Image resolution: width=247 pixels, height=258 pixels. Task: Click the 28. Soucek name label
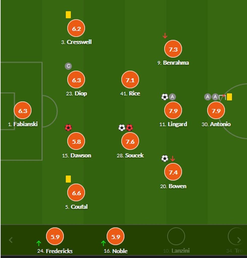pos(130,155)
